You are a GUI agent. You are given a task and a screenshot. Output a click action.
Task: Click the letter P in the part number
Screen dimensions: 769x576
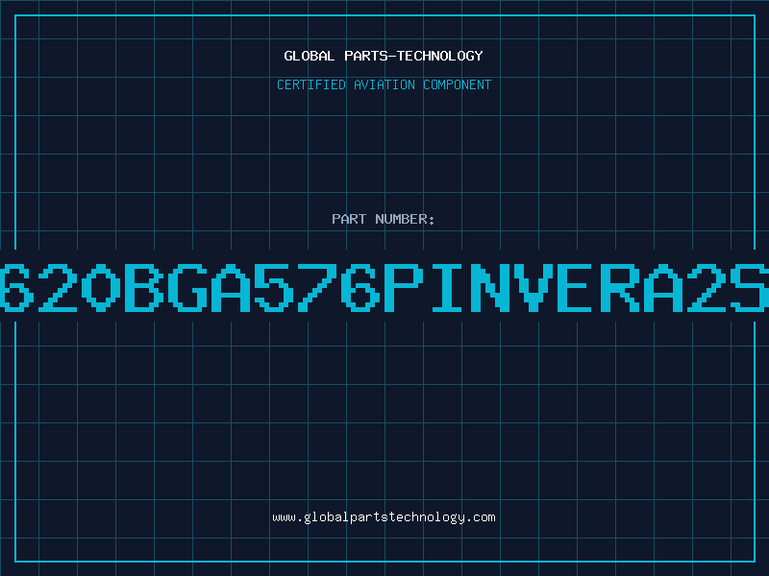(404, 287)
